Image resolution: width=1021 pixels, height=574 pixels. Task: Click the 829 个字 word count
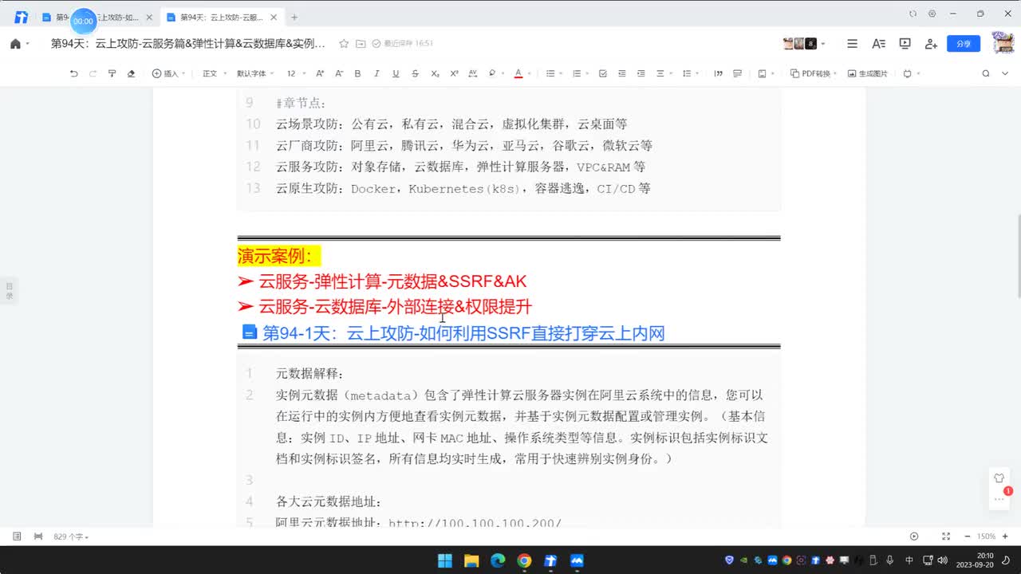point(70,537)
